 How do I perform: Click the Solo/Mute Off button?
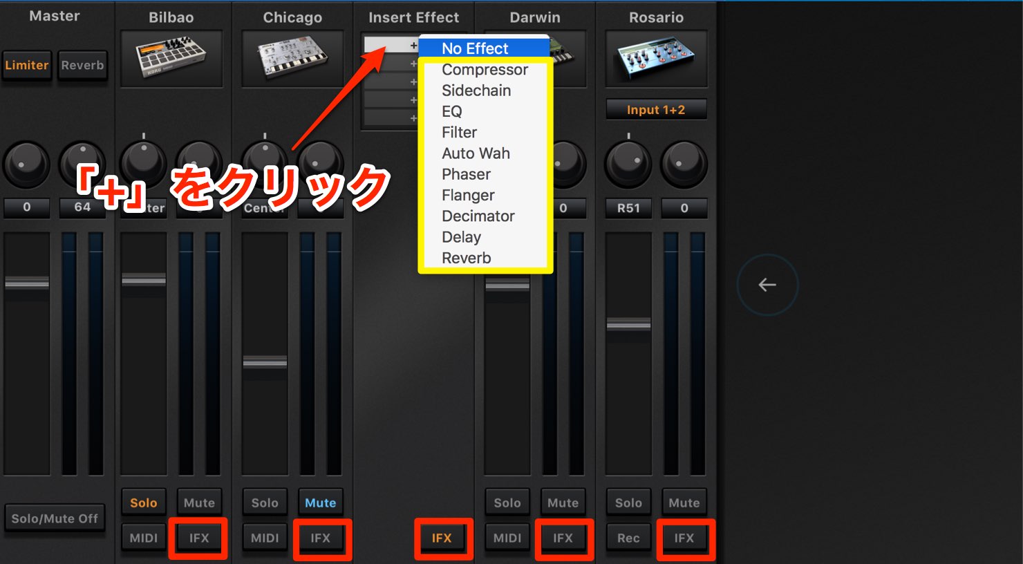pyautogui.click(x=55, y=518)
